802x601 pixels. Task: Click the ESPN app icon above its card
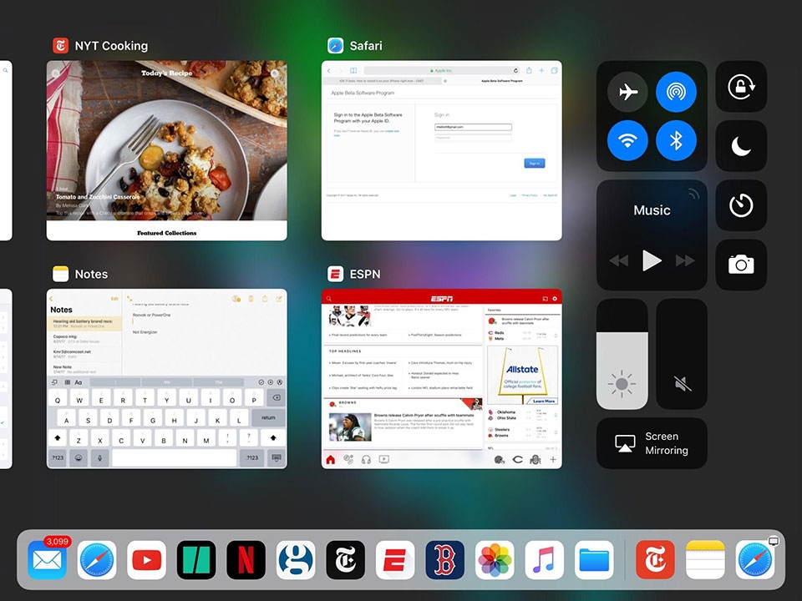point(336,274)
